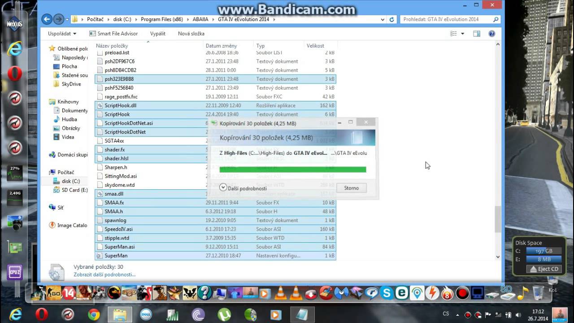Launch Opera from the left vertical dock
This screenshot has height=323, width=574.
14,74
